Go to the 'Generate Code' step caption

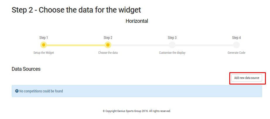point(236,53)
